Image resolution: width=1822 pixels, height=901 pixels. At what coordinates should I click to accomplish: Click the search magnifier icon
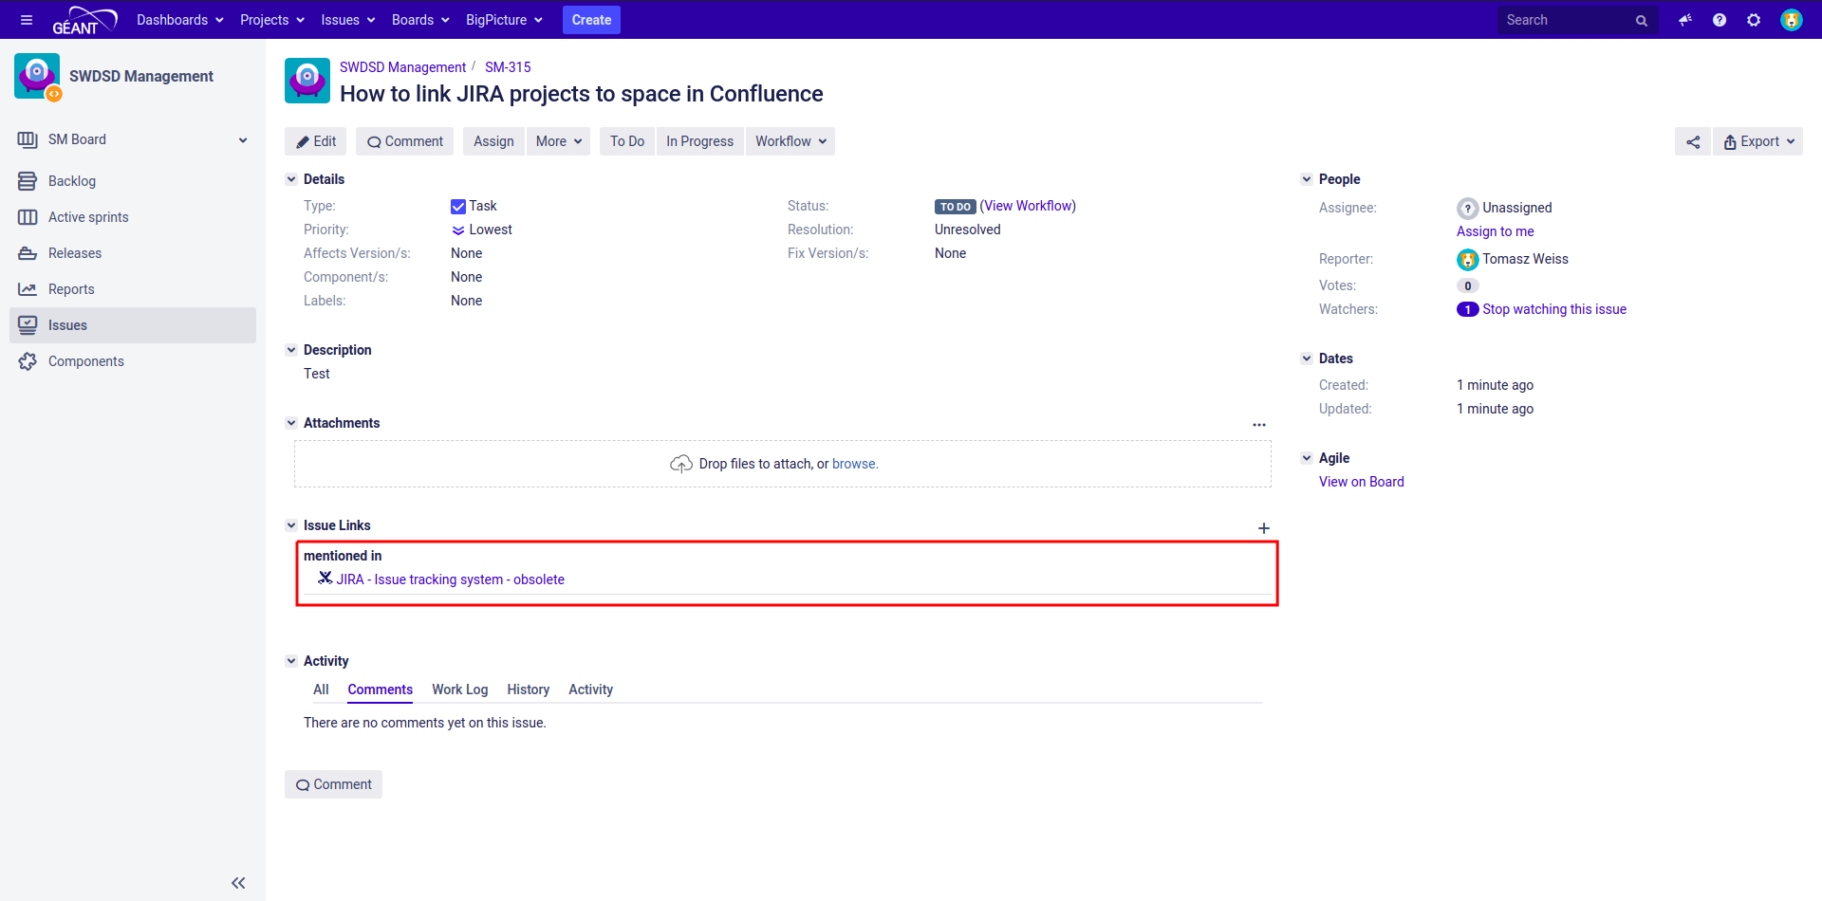pos(1641,21)
